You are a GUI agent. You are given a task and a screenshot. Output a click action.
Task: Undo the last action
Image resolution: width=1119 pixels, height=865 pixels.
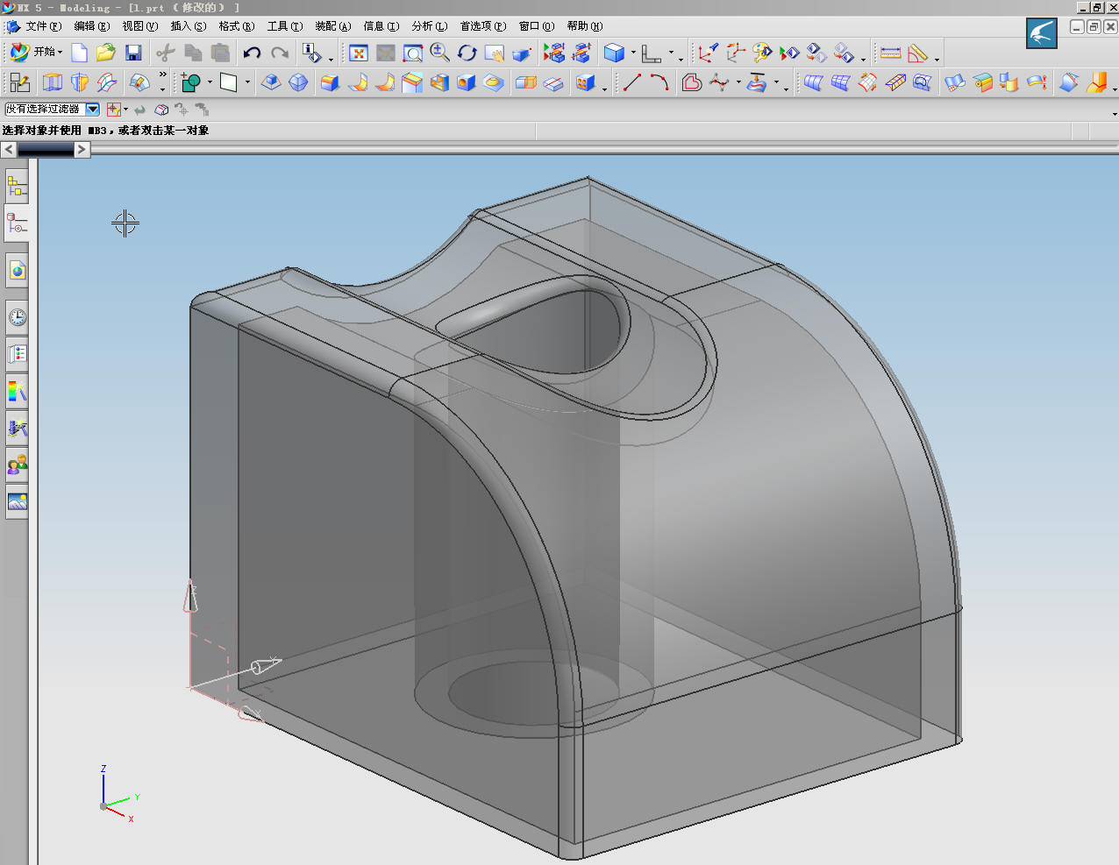tap(252, 53)
